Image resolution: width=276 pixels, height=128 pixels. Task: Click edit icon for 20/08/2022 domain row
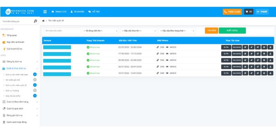[245, 60]
